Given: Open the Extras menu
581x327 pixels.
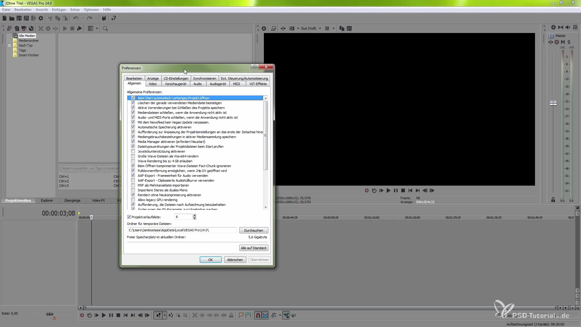Looking at the screenshot, I should 75,10.
